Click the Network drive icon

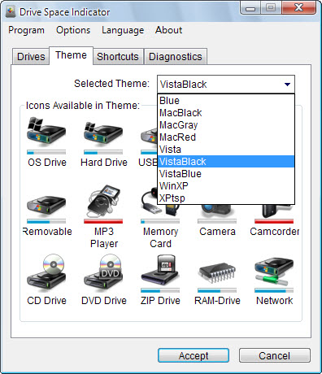click(x=274, y=272)
